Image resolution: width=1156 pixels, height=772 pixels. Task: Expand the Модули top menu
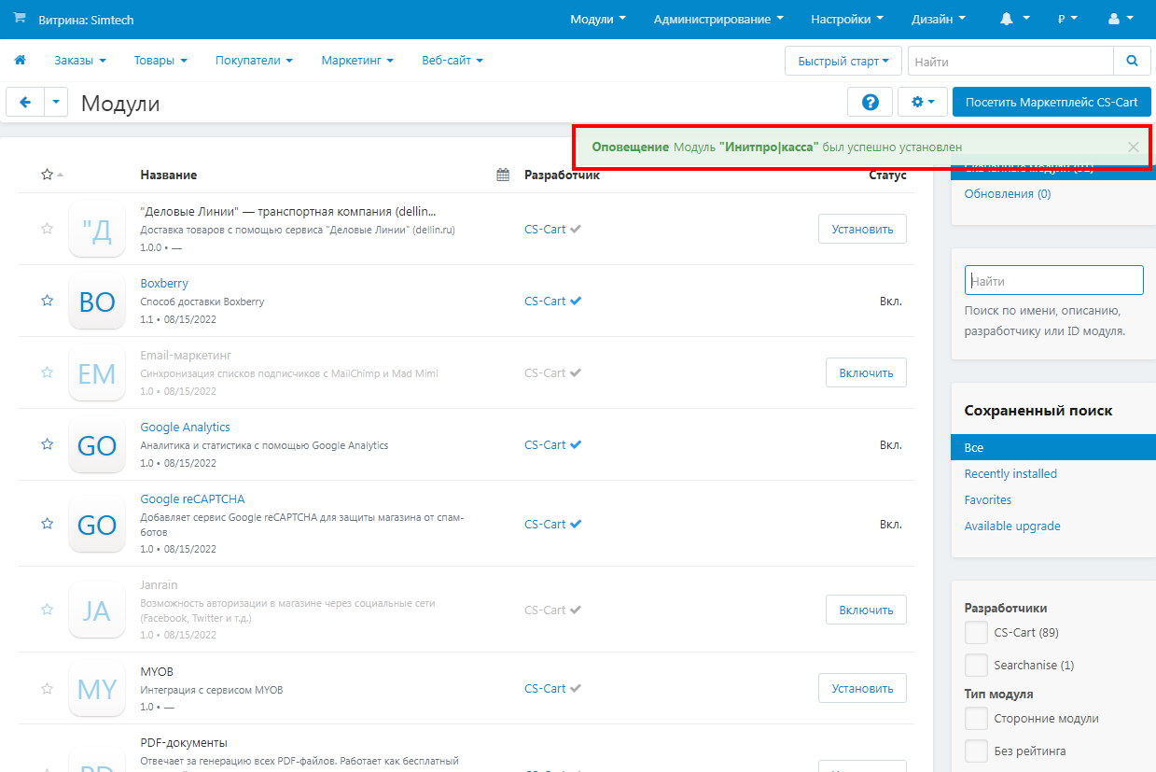pyautogui.click(x=598, y=19)
